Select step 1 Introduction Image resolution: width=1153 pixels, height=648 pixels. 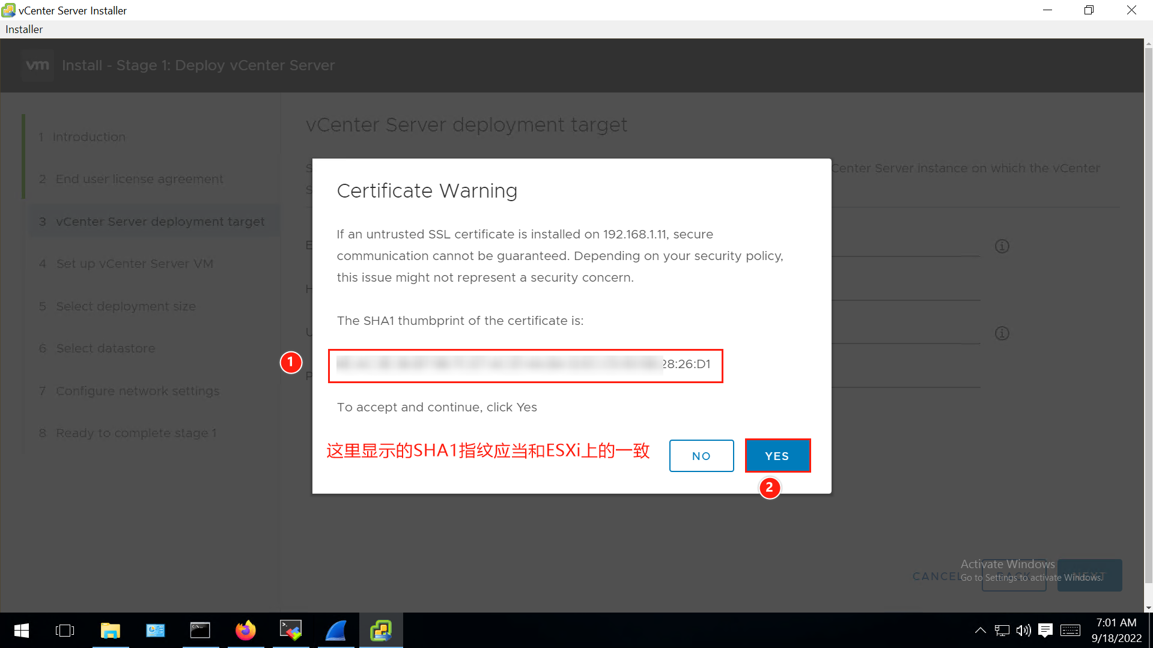[x=82, y=137]
